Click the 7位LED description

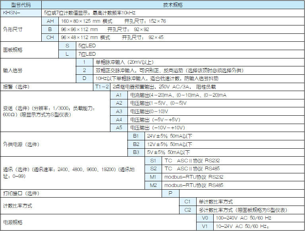pyautogui.click(x=87, y=54)
